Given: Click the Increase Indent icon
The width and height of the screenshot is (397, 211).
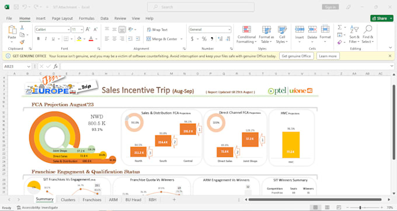Looking at the screenshot, I should coord(138,39).
